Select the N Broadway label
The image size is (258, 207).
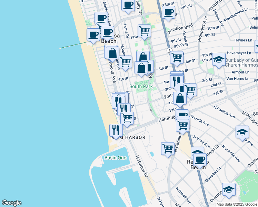pos(183,195)
